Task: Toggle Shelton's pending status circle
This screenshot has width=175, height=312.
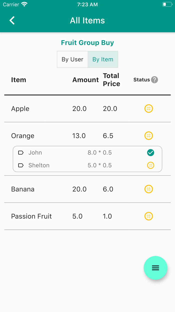Action: pyautogui.click(x=150, y=165)
